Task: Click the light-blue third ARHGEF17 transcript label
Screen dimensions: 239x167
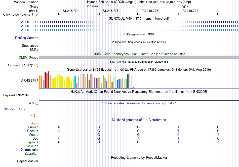Action: 30,30
